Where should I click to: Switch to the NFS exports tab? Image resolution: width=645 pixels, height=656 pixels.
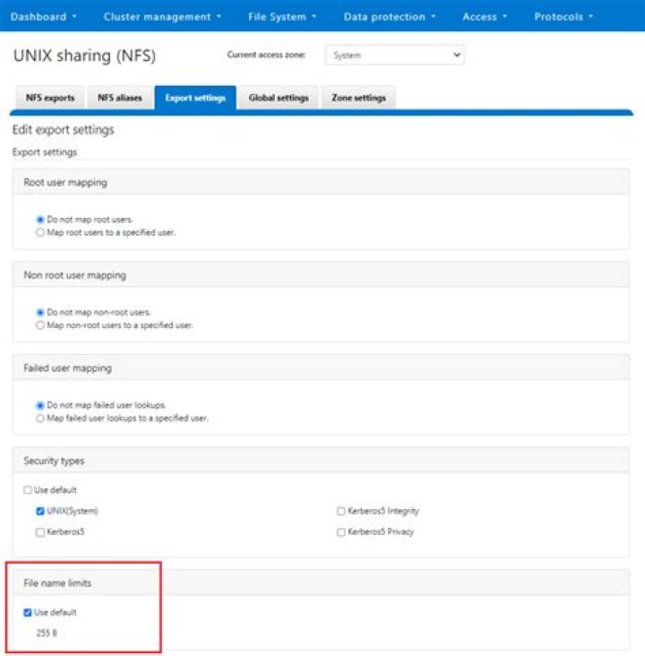(x=50, y=98)
